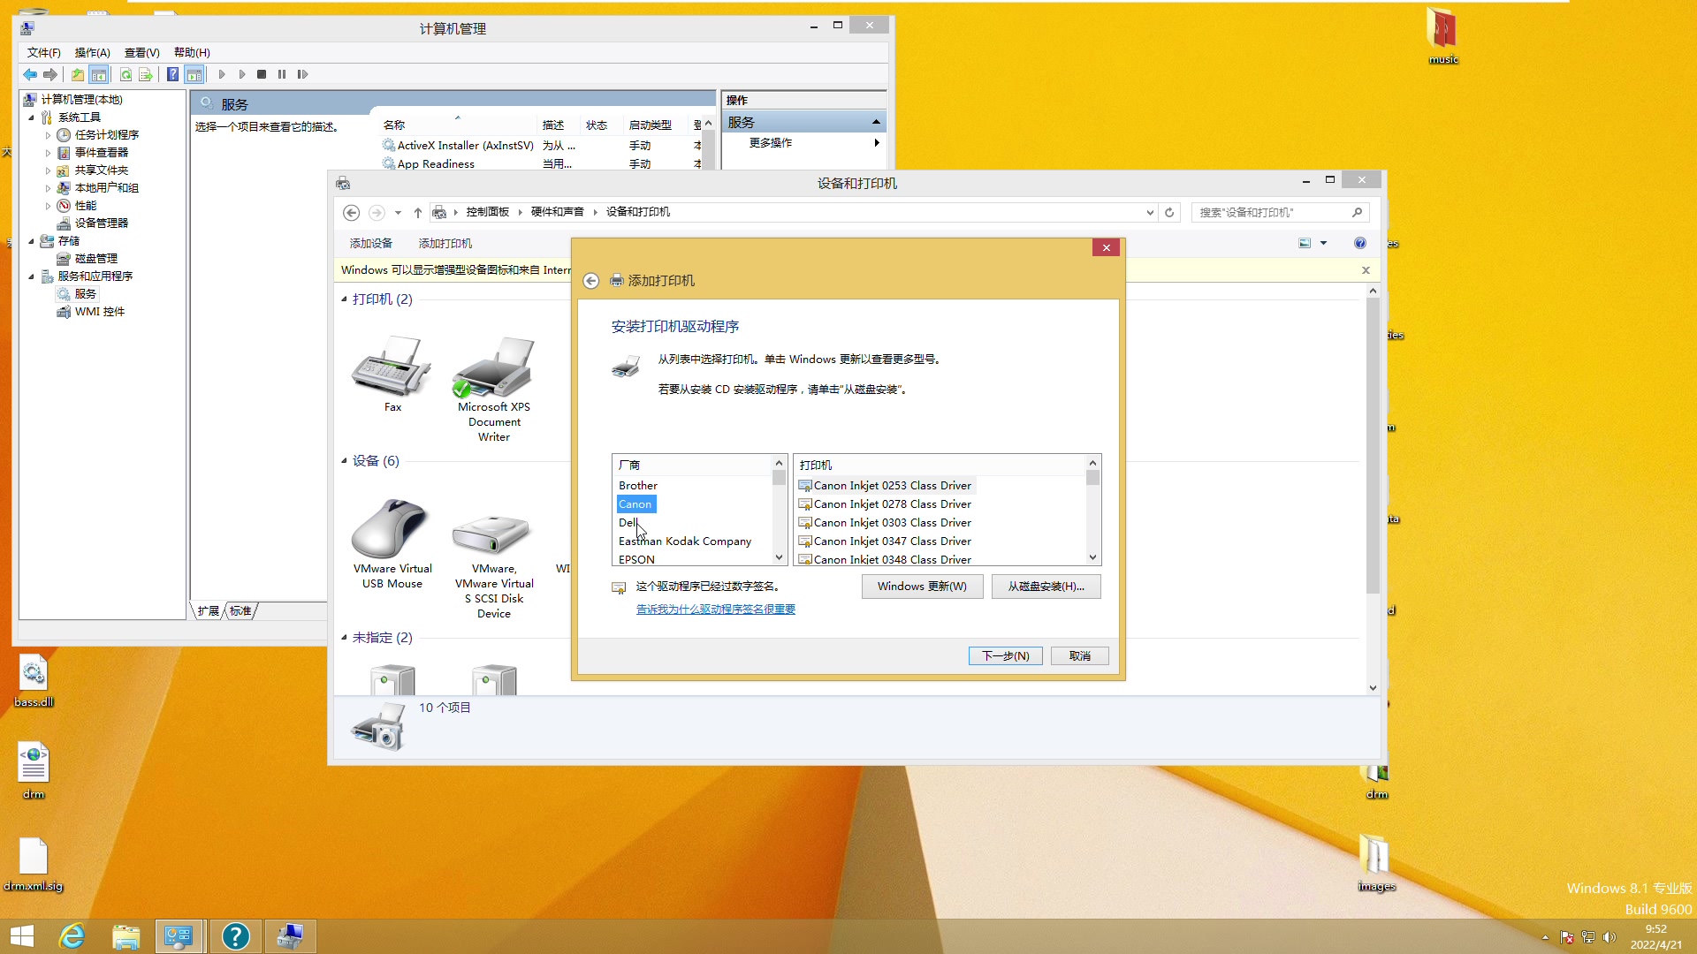
Task: Open driver signing importance link
Action: (716, 609)
